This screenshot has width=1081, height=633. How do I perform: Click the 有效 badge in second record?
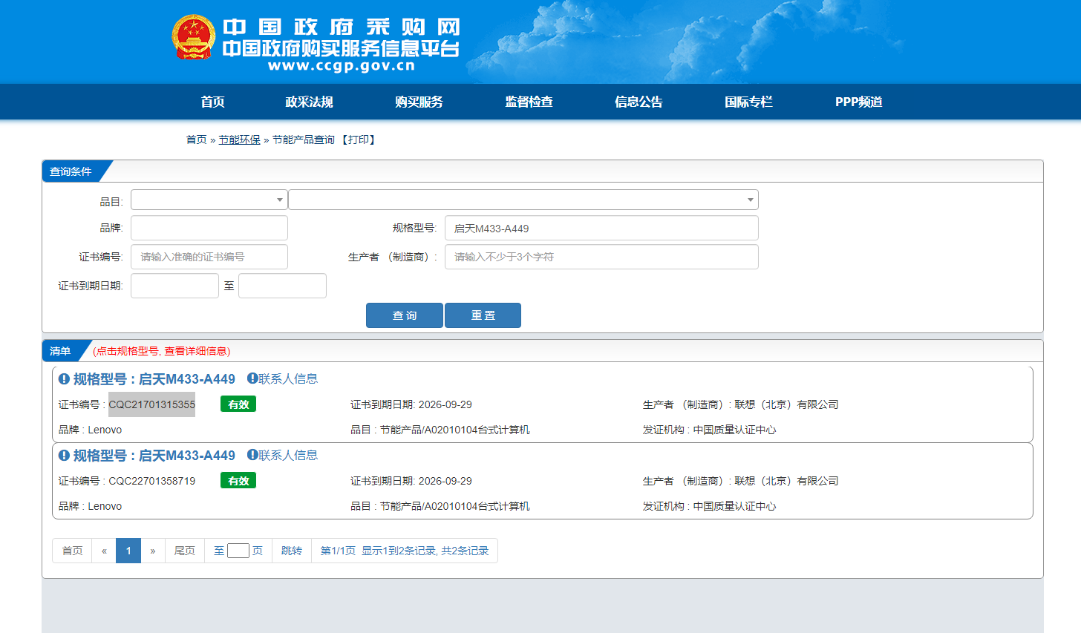pos(238,481)
